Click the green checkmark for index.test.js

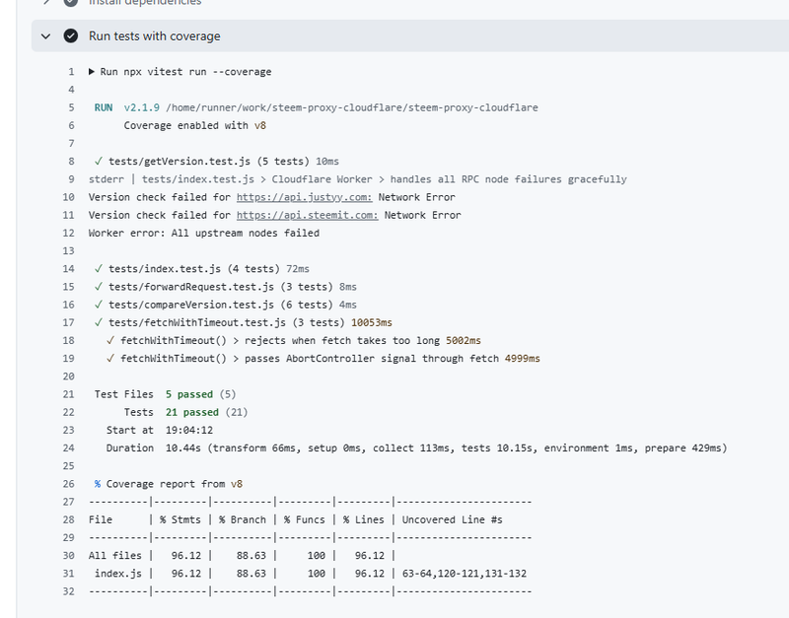pos(99,268)
